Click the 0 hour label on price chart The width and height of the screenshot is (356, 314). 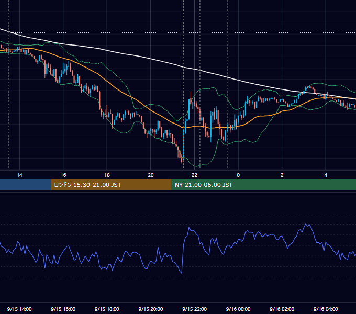238,175
